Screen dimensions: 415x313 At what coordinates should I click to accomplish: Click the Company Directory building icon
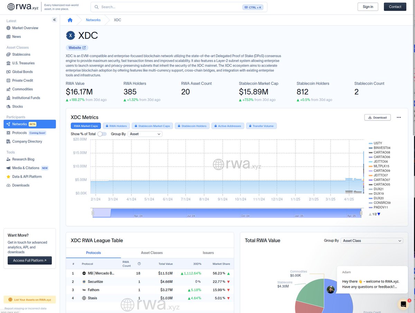tap(9, 141)
